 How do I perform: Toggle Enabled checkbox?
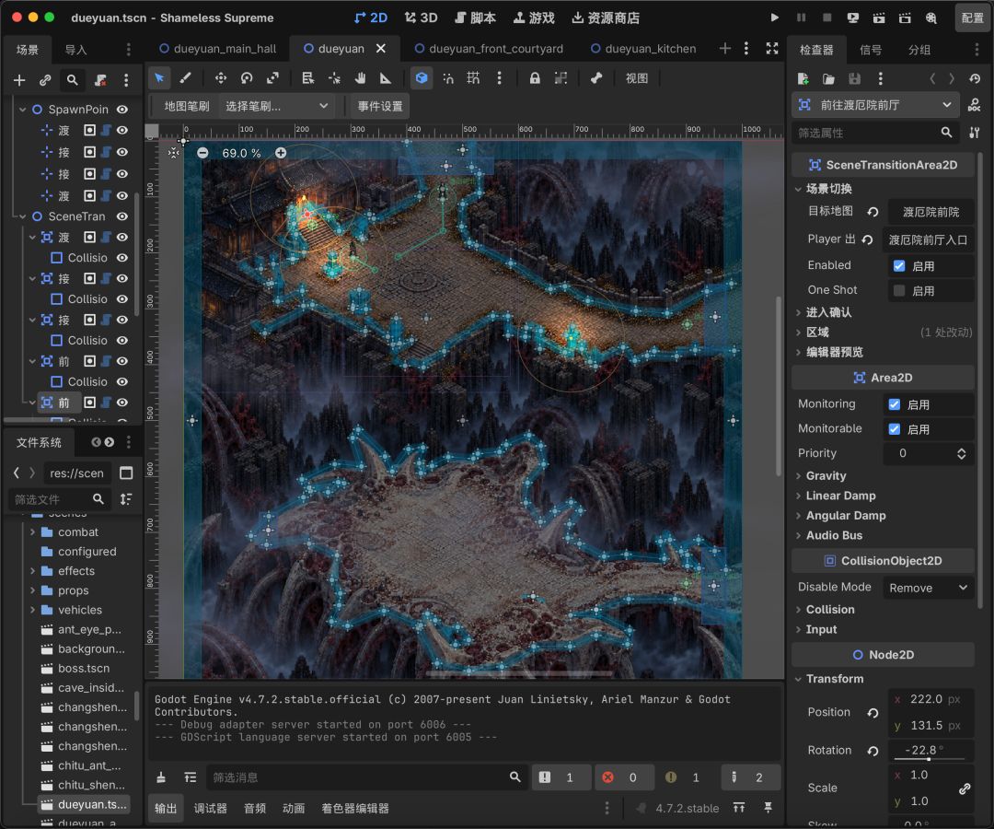pyautogui.click(x=899, y=266)
